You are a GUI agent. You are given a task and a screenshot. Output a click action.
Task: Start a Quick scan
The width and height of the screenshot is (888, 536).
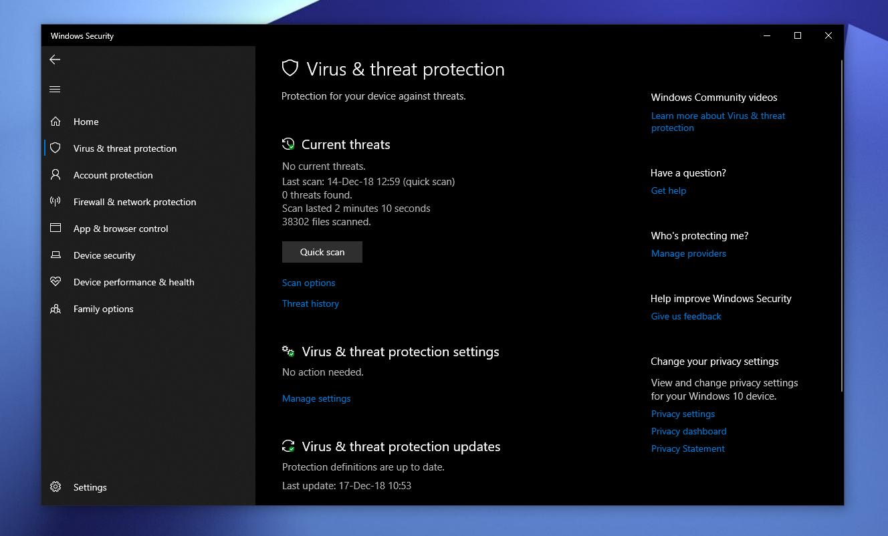tap(322, 252)
